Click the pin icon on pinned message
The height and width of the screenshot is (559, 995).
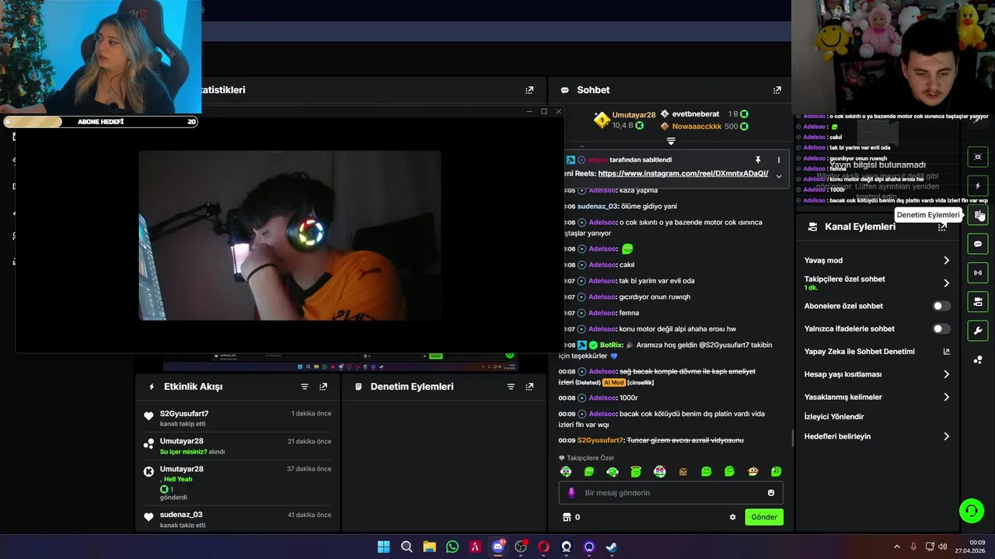pyautogui.click(x=758, y=160)
